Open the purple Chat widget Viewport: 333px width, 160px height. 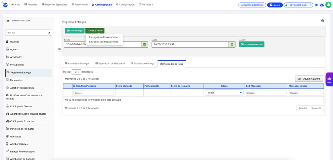click(329, 80)
